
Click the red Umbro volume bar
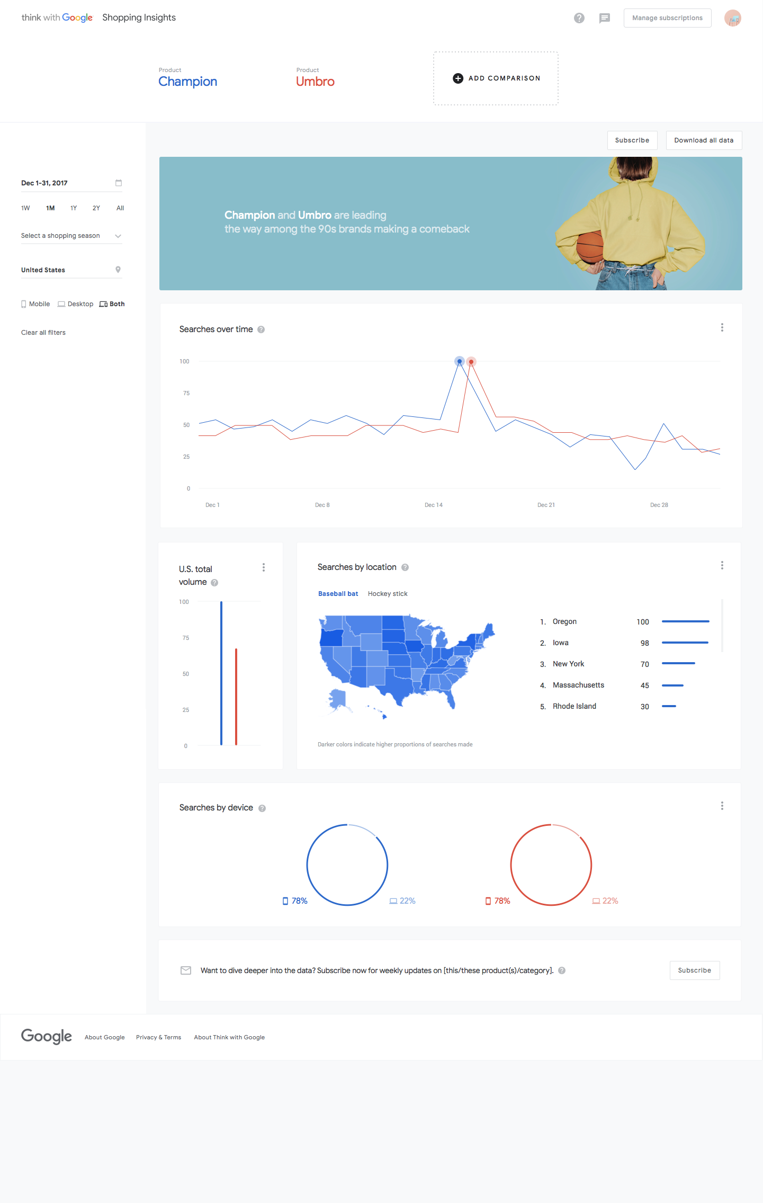click(236, 697)
